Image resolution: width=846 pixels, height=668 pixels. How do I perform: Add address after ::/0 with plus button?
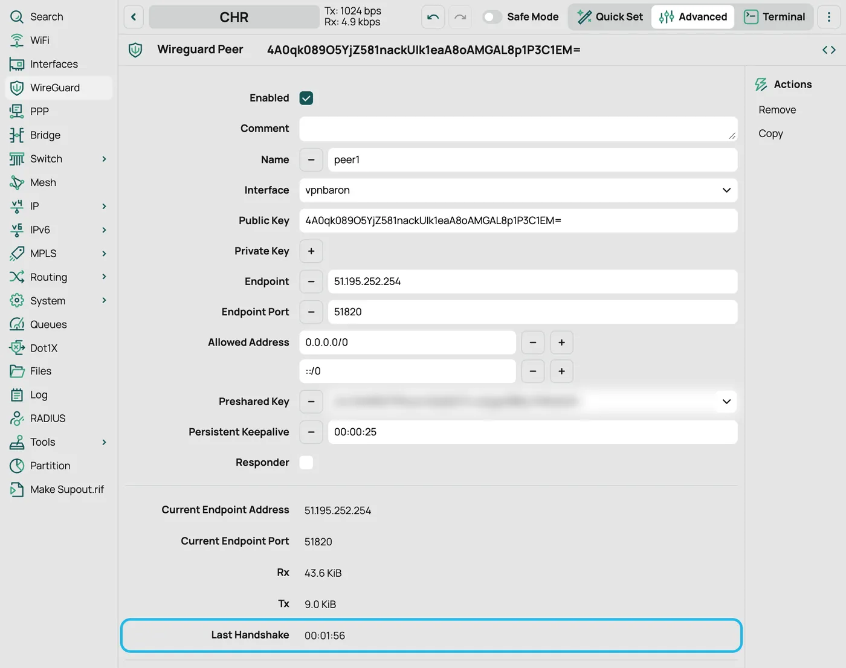[561, 371]
